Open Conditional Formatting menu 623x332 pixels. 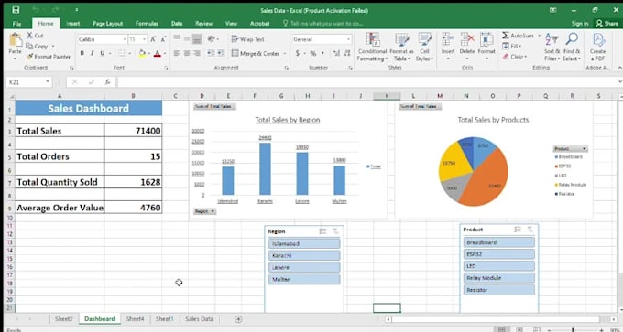click(372, 48)
